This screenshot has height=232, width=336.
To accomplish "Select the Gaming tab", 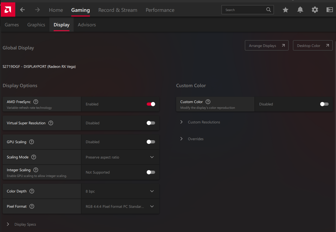I will (80, 10).
